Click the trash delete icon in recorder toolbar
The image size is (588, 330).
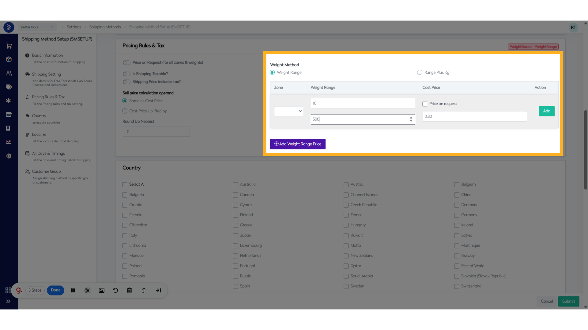tap(130, 291)
